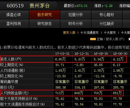
Task: Click the 股东人数 sub-navigation link
Action: tap(69, 33)
